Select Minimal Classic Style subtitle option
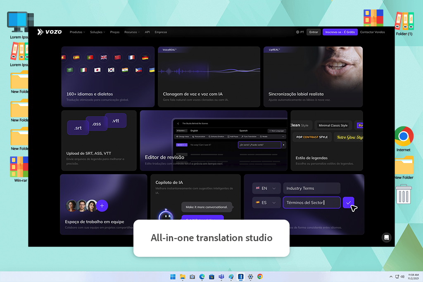423x282 pixels. point(333,126)
